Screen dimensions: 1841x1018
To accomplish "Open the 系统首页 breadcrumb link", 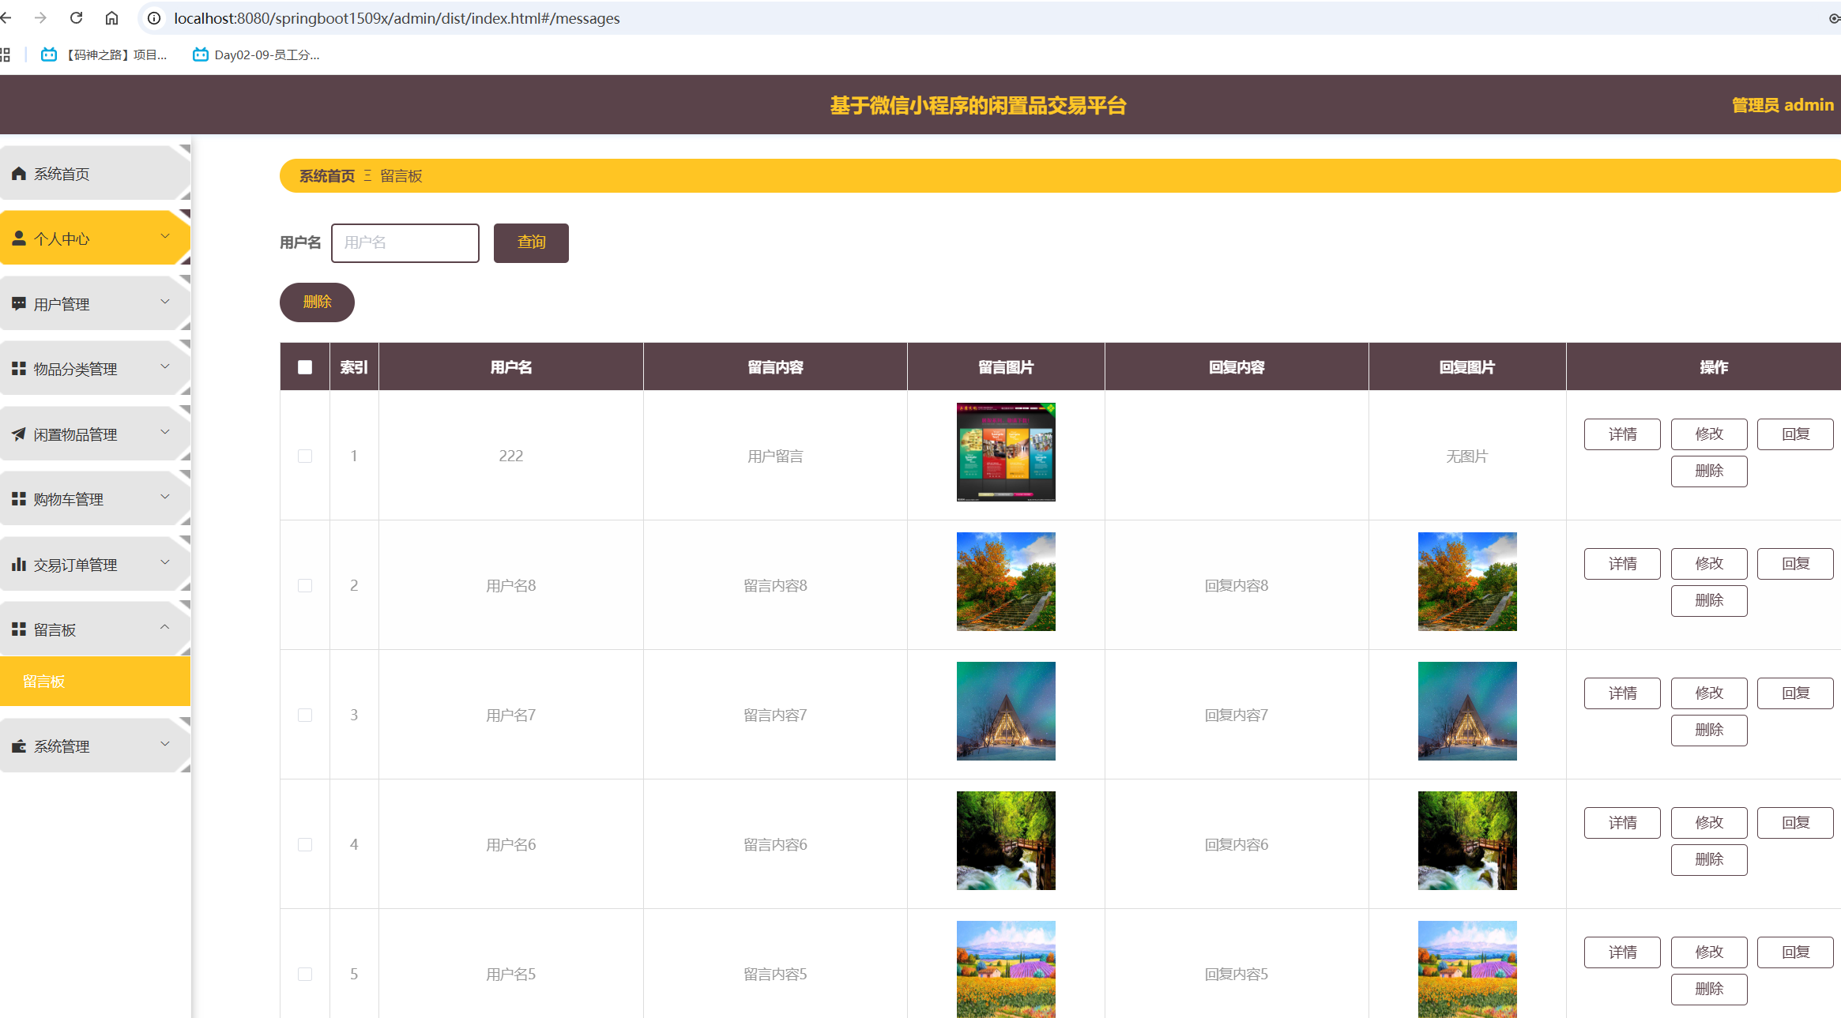I will 326,175.
